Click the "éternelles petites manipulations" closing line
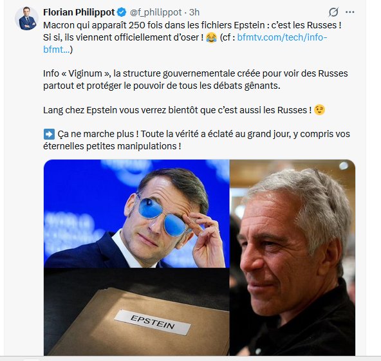The height and width of the screenshot is (361, 381). tap(112, 146)
